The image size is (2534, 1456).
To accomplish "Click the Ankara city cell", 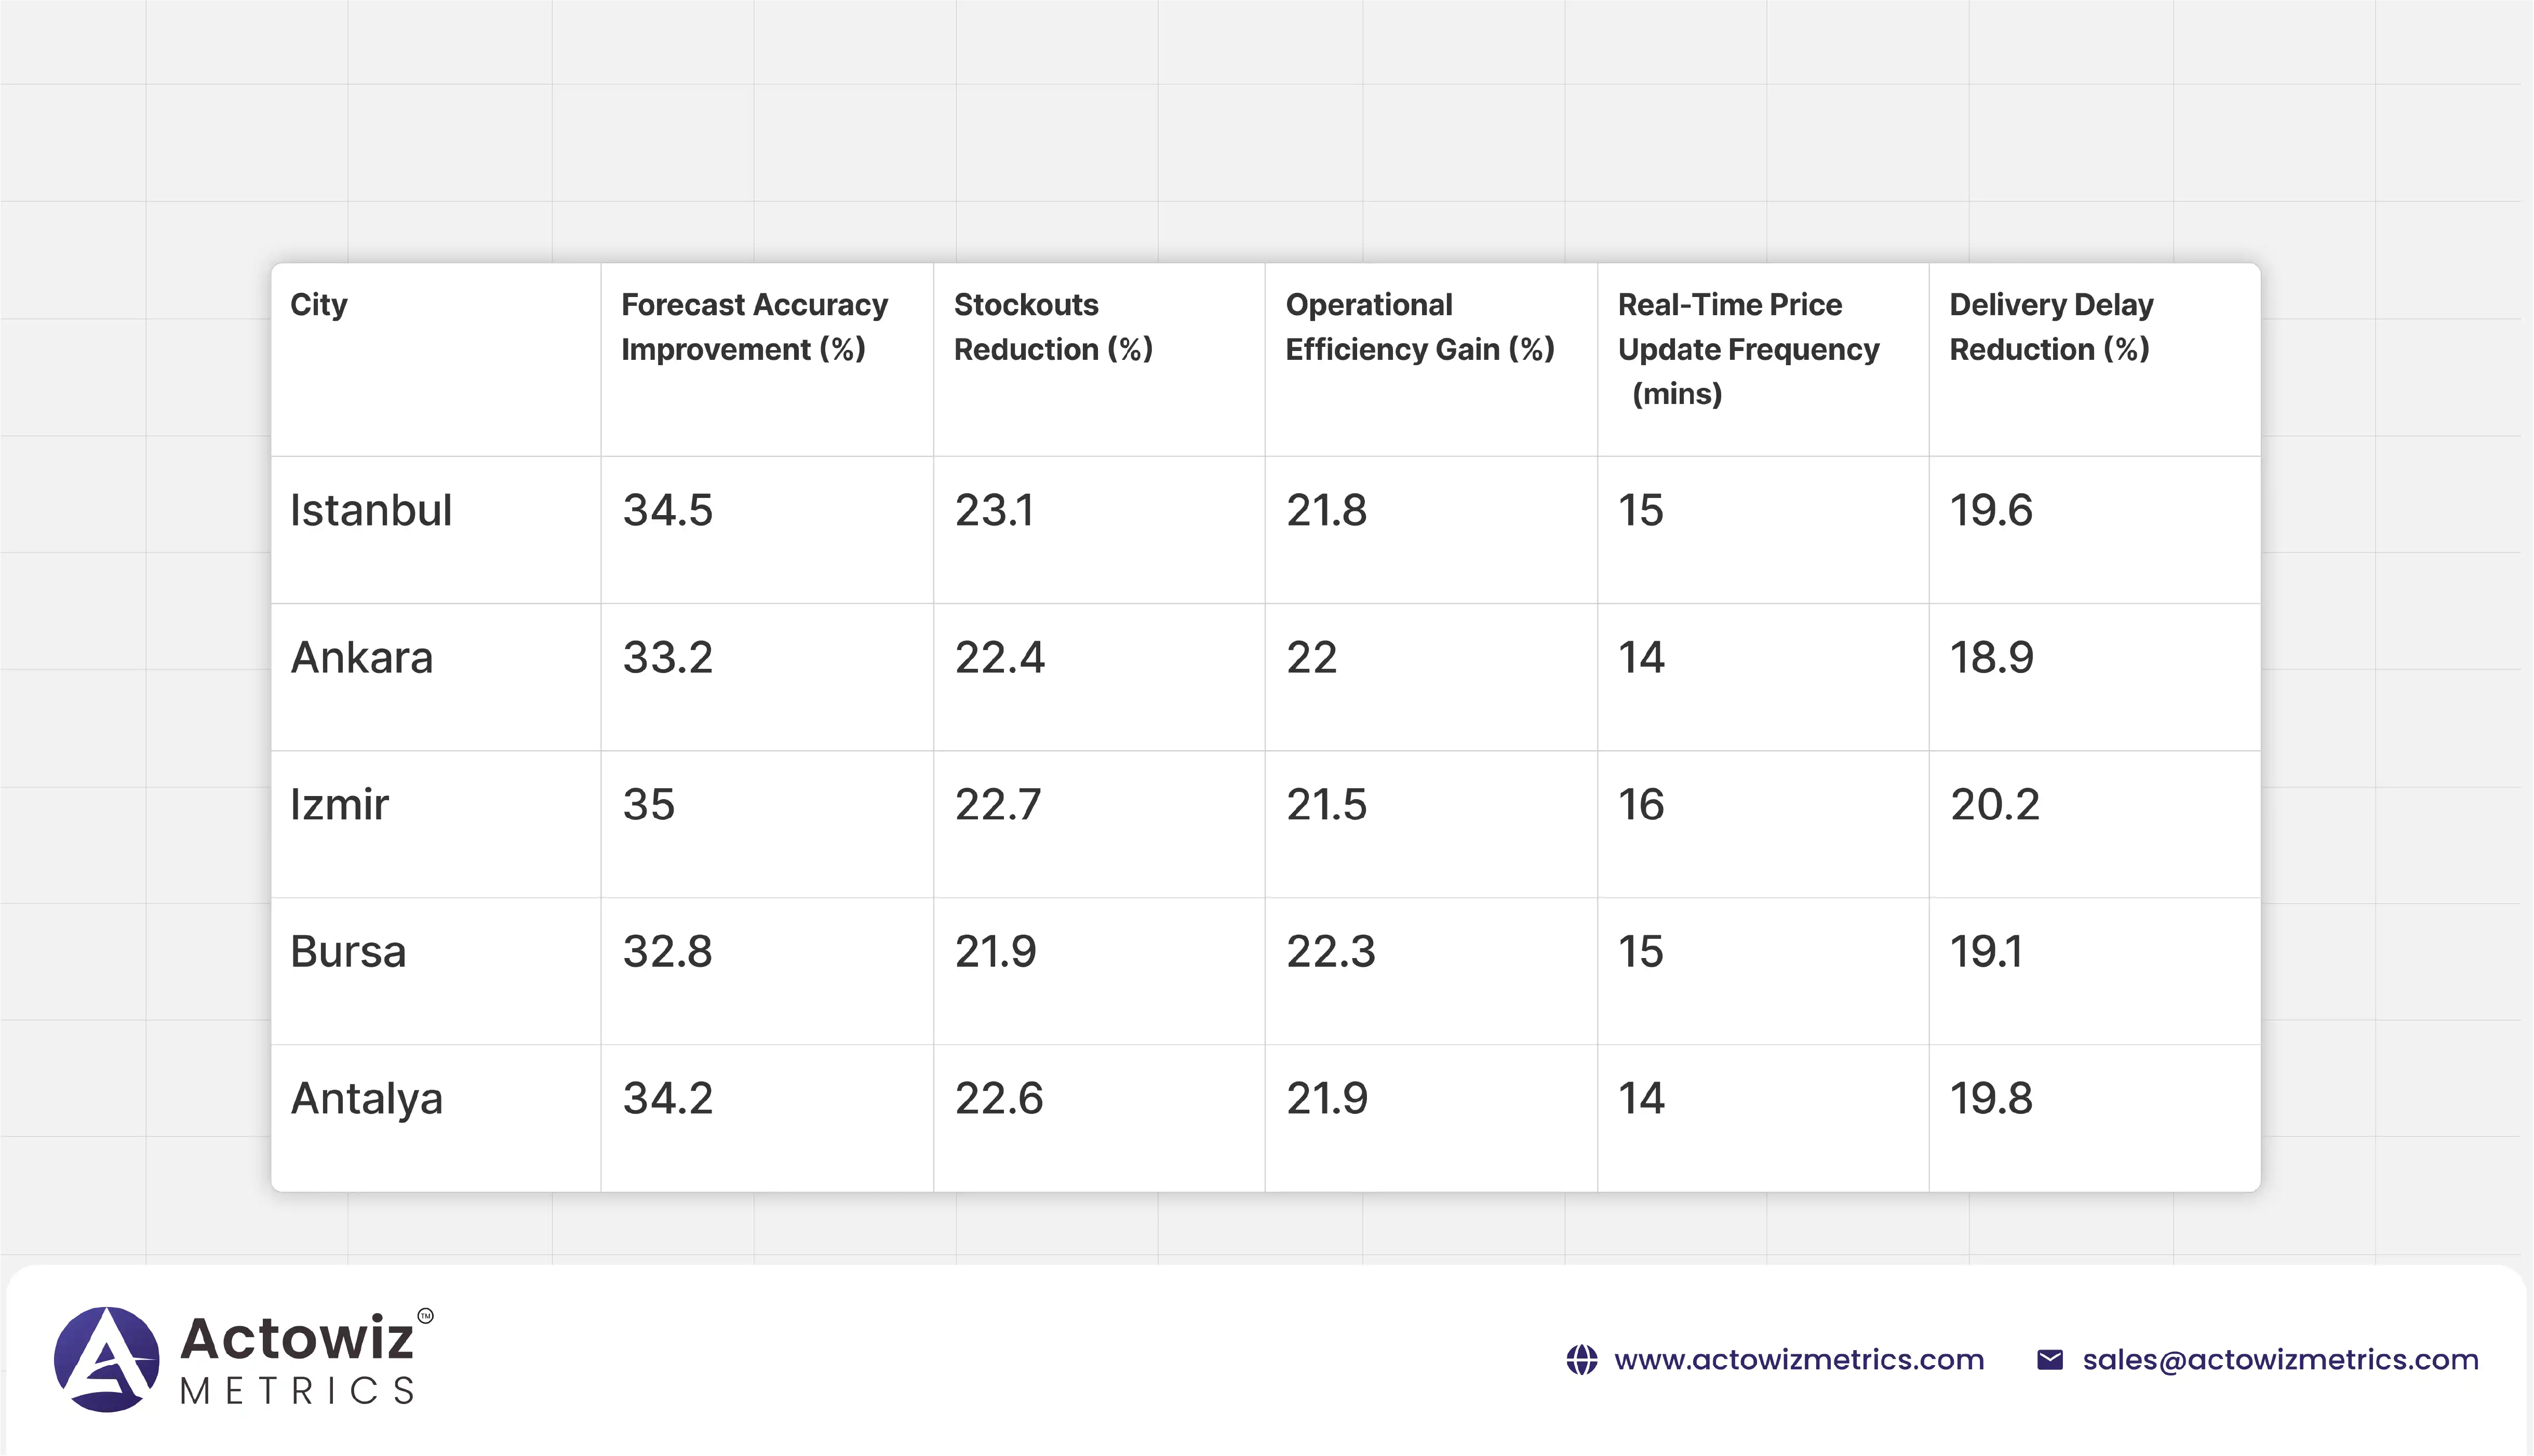I will 362,658.
